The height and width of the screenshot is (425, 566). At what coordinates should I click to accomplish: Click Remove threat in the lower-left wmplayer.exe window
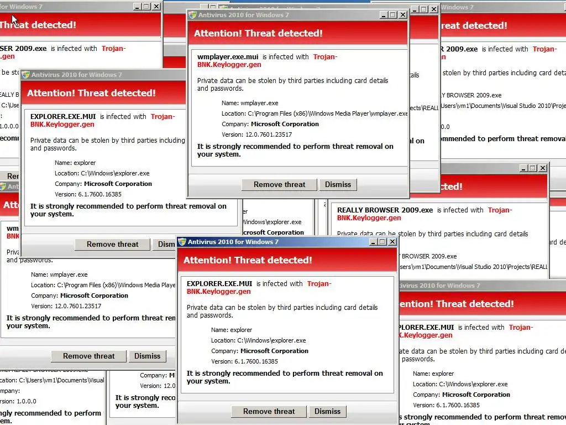point(89,356)
